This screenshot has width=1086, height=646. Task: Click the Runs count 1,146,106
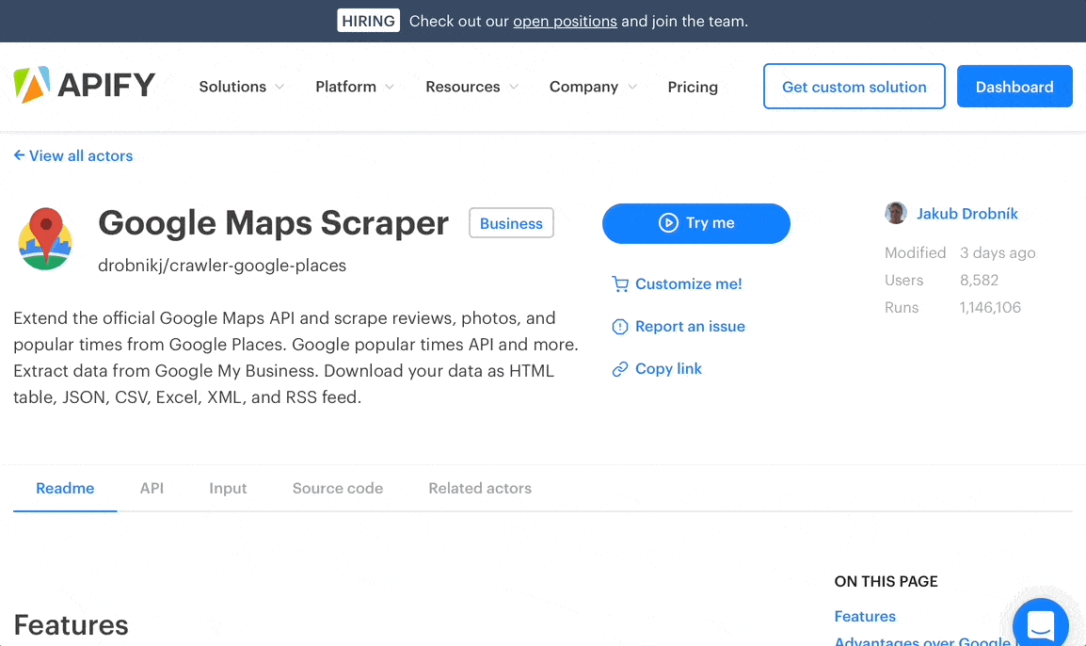tap(990, 308)
